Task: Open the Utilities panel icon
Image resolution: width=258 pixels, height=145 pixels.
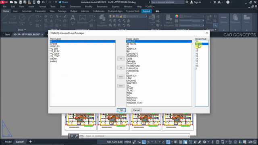Action: click(224, 19)
